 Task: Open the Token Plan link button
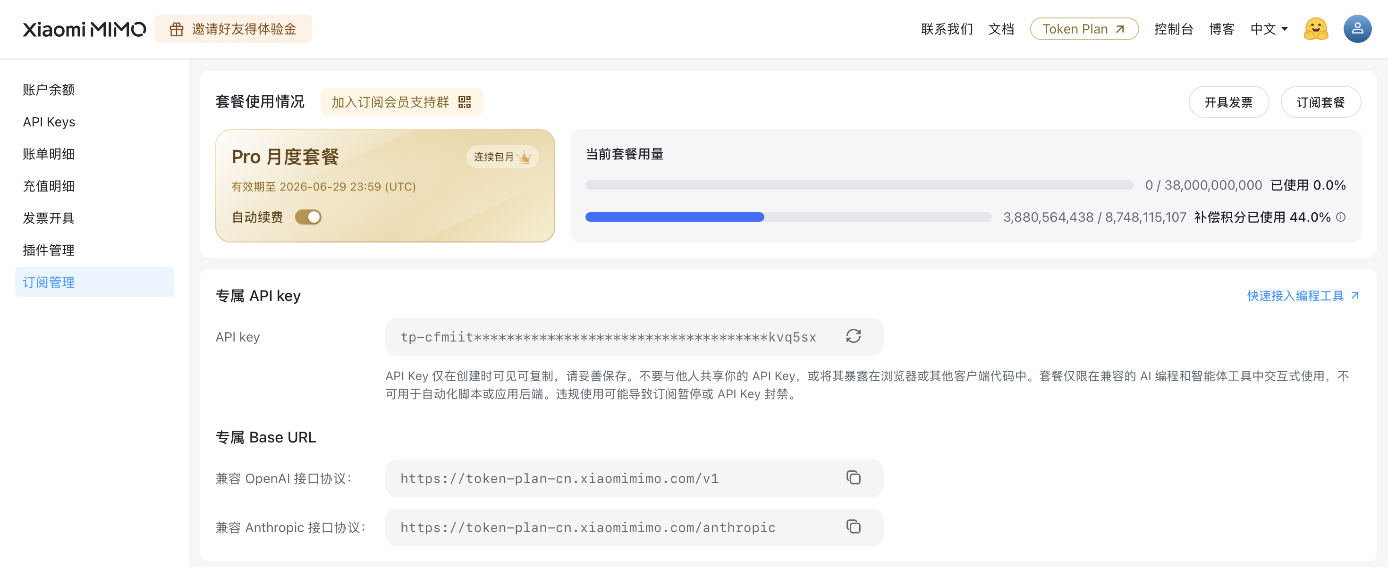1084,29
